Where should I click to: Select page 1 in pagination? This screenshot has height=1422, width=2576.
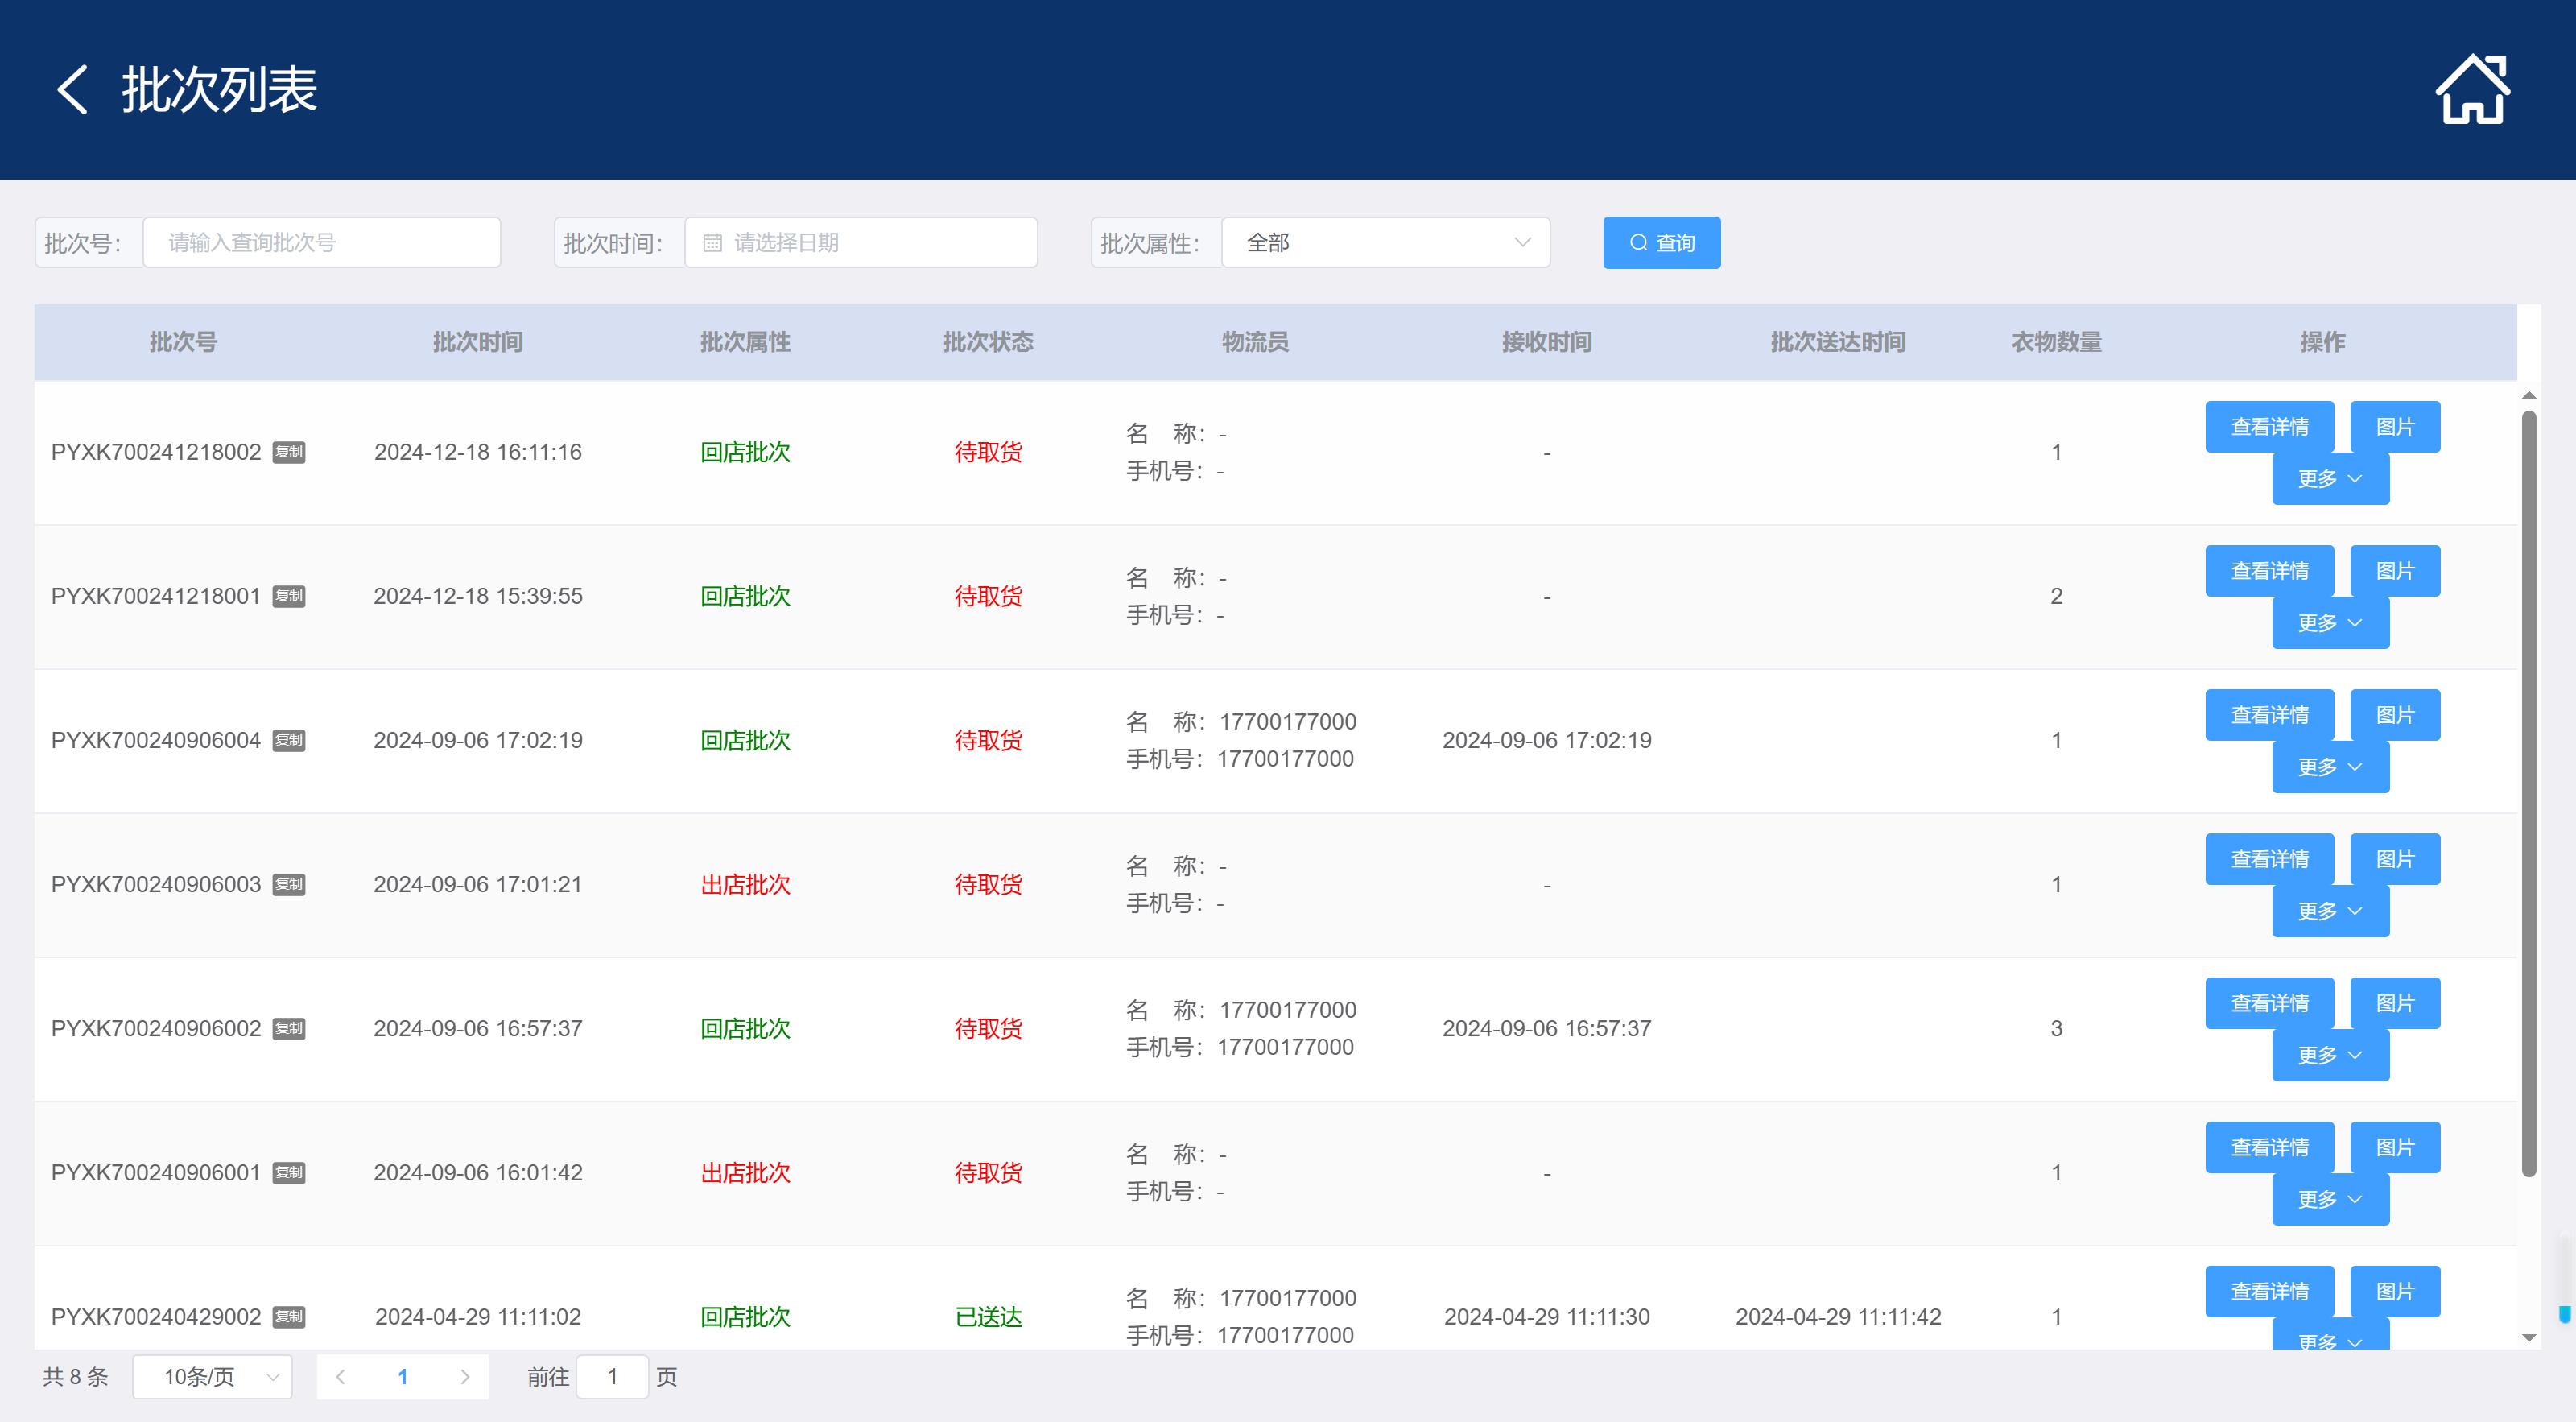(402, 1377)
